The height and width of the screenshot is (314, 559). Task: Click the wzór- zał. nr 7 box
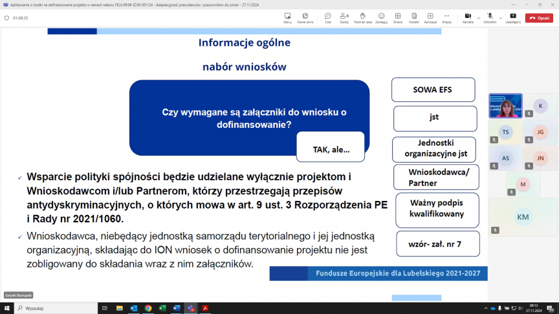pos(438,244)
